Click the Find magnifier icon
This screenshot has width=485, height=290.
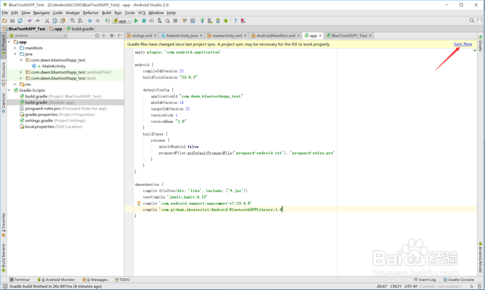coord(72,21)
